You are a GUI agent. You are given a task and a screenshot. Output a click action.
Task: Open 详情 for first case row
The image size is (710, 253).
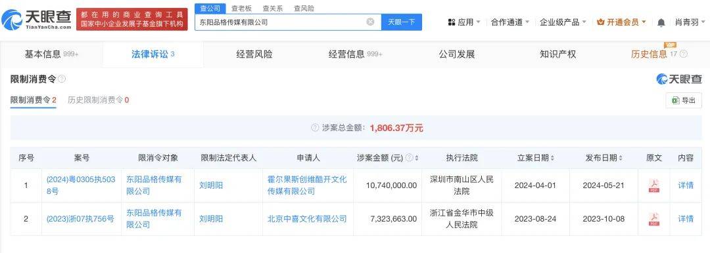(x=686, y=185)
